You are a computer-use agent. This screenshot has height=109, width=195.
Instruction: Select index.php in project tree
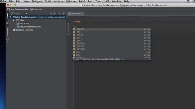pyautogui.click(x=23, y=24)
